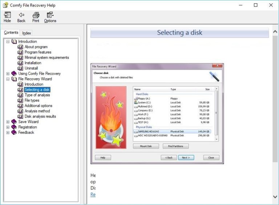Select the Feedback book entry
Image resolution: width=279 pixels, height=205 pixels.
pyautogui.click(x=26, y=133)
